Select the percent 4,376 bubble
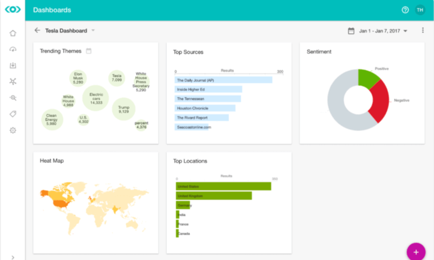 point(141,125)
